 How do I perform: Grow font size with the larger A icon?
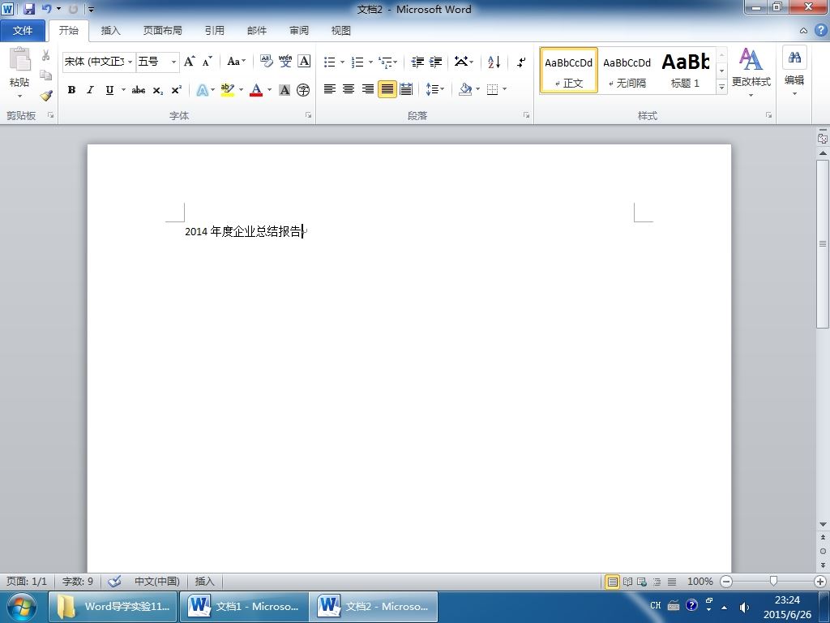click(x=189, y=62)
